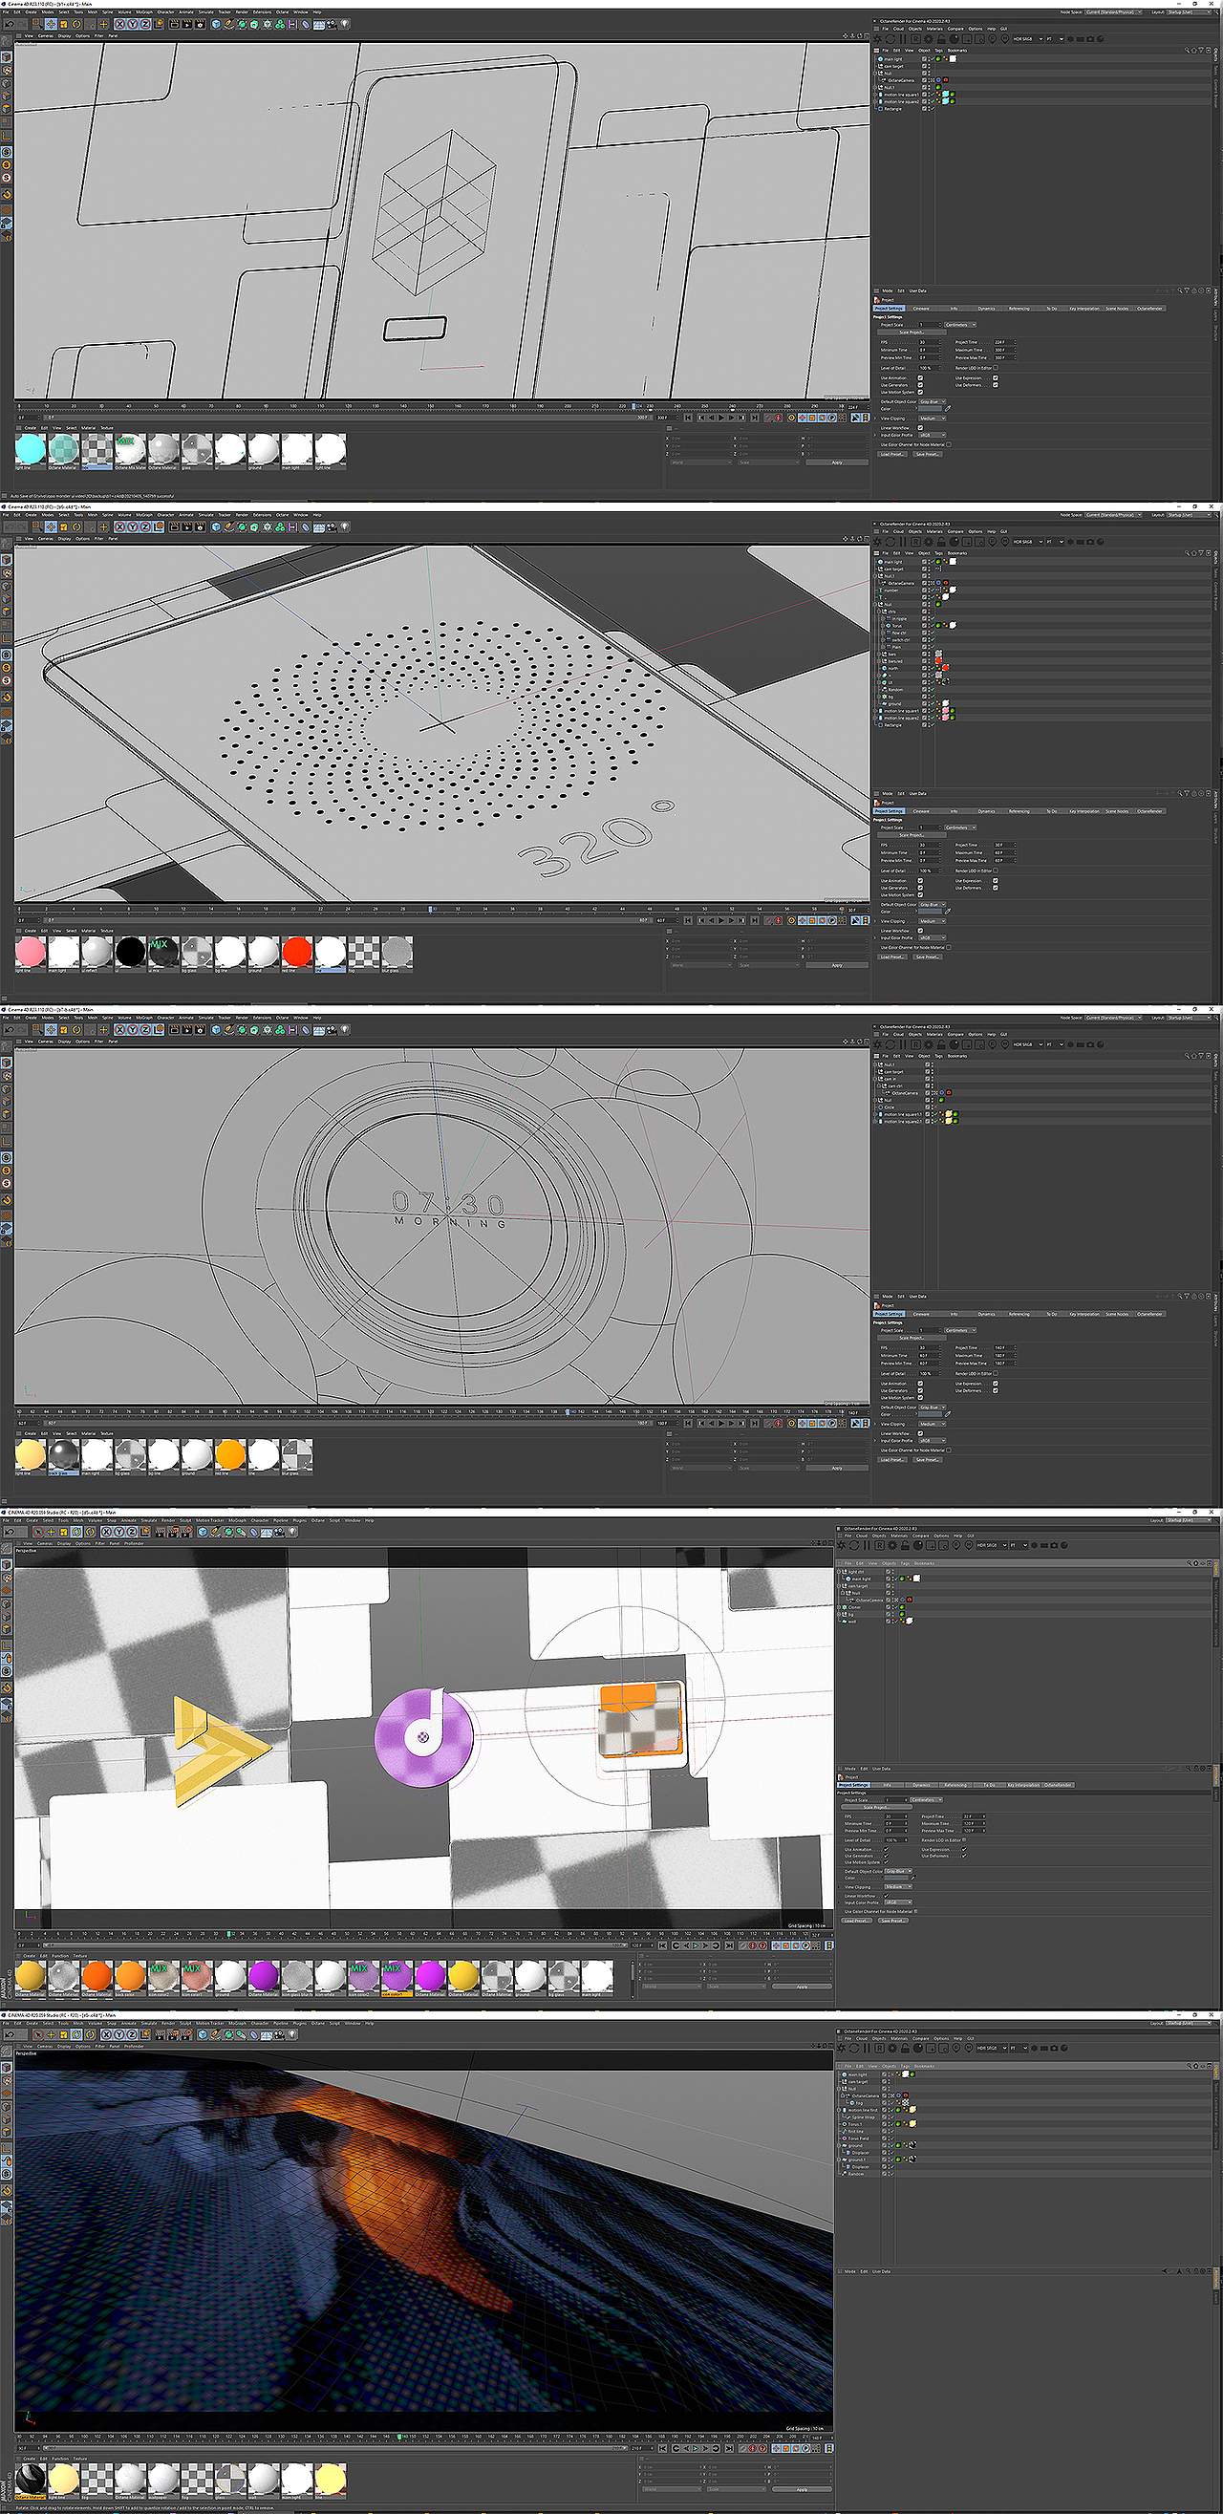
Task: Select the cyan light line material in cube window
Action: (31, 449)
